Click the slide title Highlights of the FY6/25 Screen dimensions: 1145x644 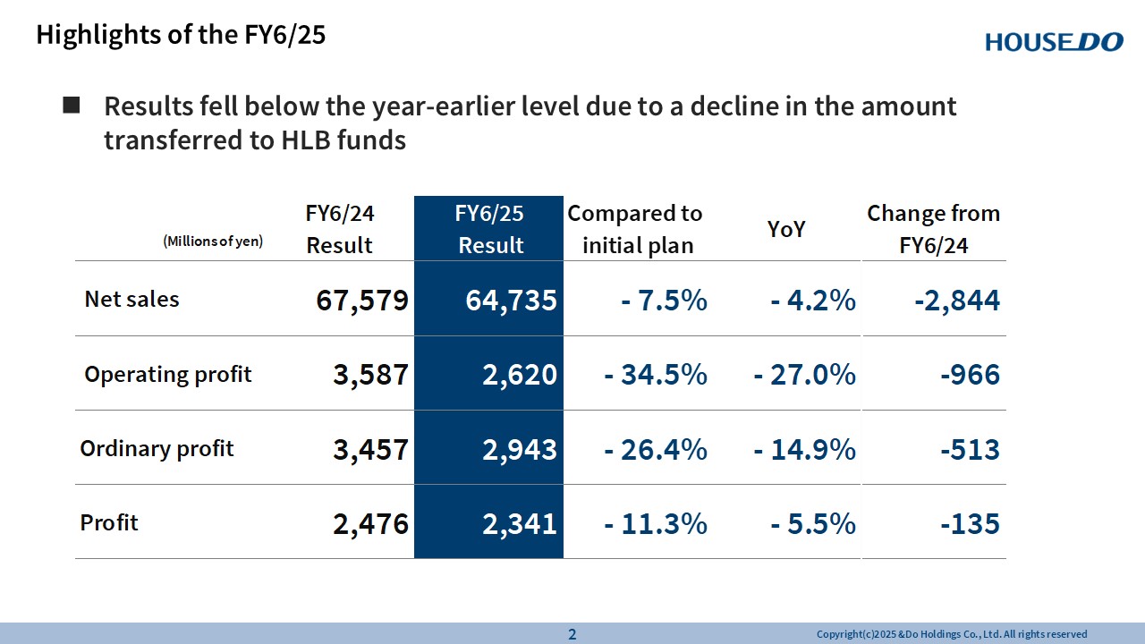click(x=181, y=35)
